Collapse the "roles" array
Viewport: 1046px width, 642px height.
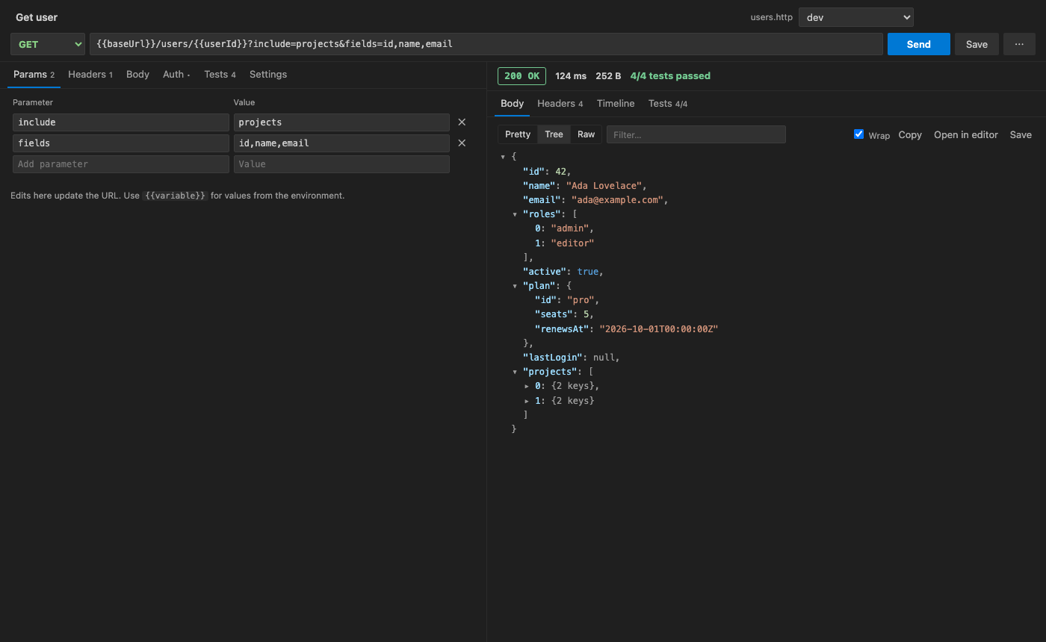pyautogui.click(x=515, y=214)
